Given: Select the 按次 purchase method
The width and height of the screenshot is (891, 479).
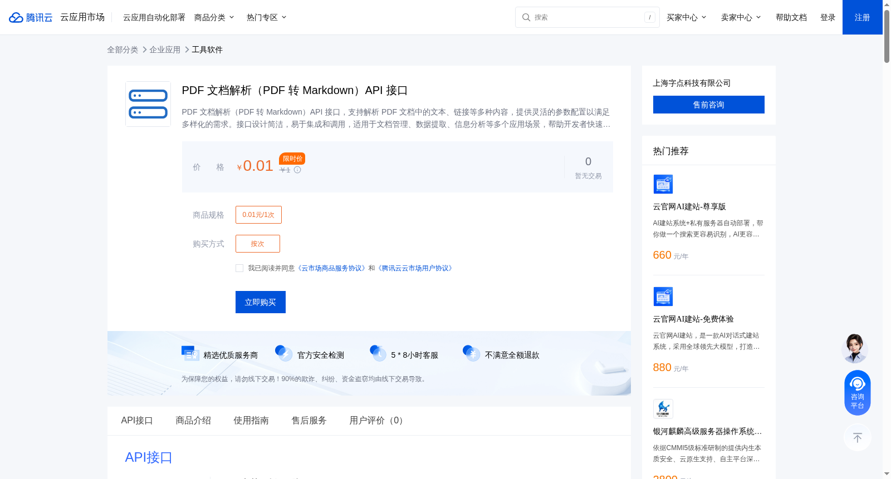Looking at the screenshot, I should pyautogui.click(x=258, y=244).
